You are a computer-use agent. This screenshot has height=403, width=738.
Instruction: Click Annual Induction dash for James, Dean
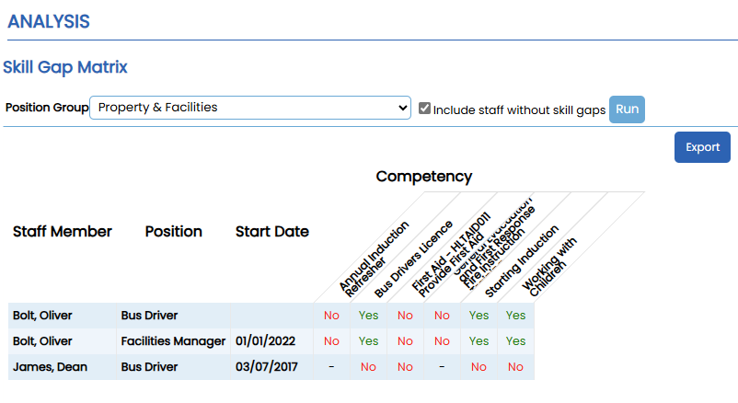click(331, 367)
